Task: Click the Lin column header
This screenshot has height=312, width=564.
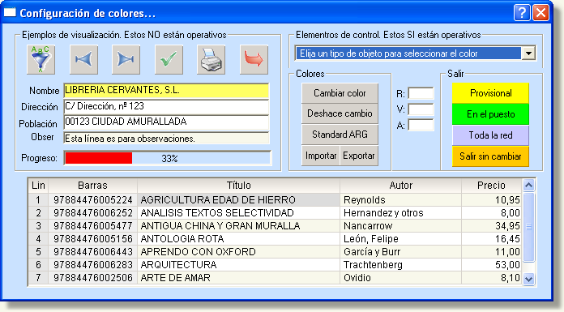Action: click(38, 186)
